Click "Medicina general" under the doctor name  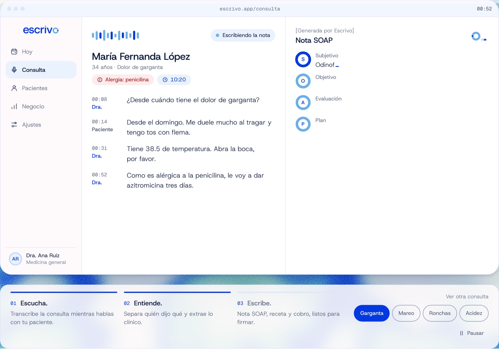point(46,262)
